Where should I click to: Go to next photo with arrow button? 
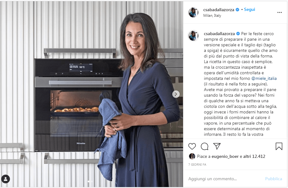tap(176, 94)
